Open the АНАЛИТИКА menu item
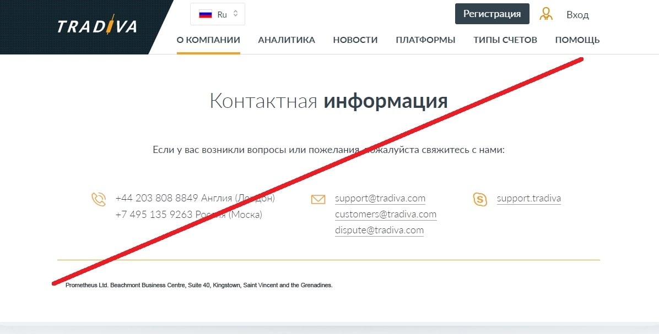The width and height of the screenshot is (659, 334). pyautogui.click(x=287, y=40)
